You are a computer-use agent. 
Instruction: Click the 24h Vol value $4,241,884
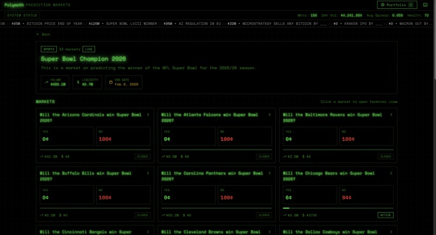click(x=352, y=15)
